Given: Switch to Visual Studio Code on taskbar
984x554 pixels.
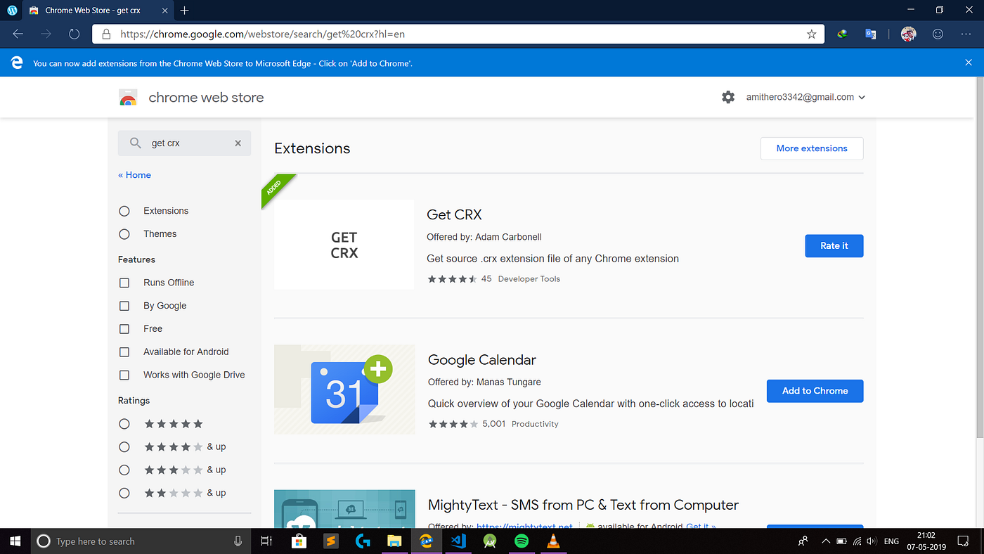Looking at the screenshot, I should coord(458,541).
